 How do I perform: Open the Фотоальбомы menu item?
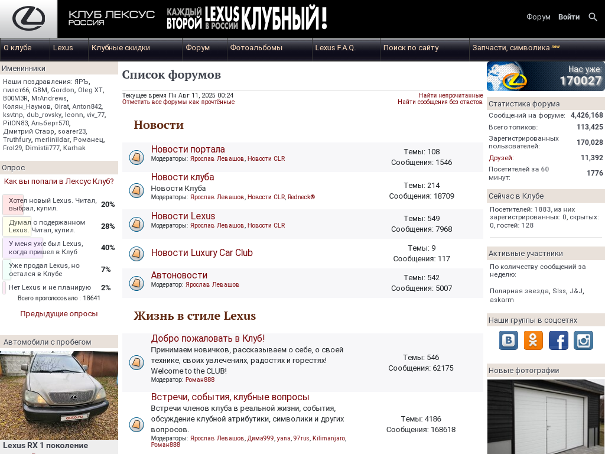click(x=256, y=48)
